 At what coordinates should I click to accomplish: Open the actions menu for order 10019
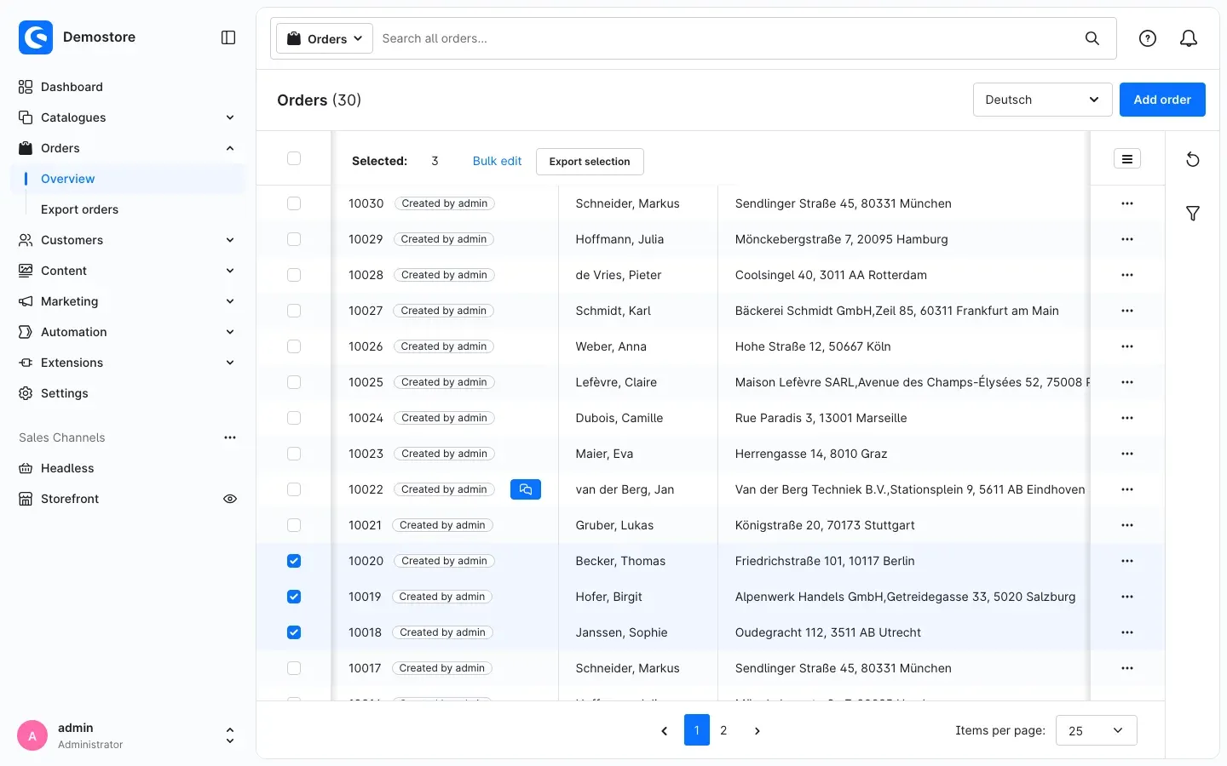click(1127, 597)
